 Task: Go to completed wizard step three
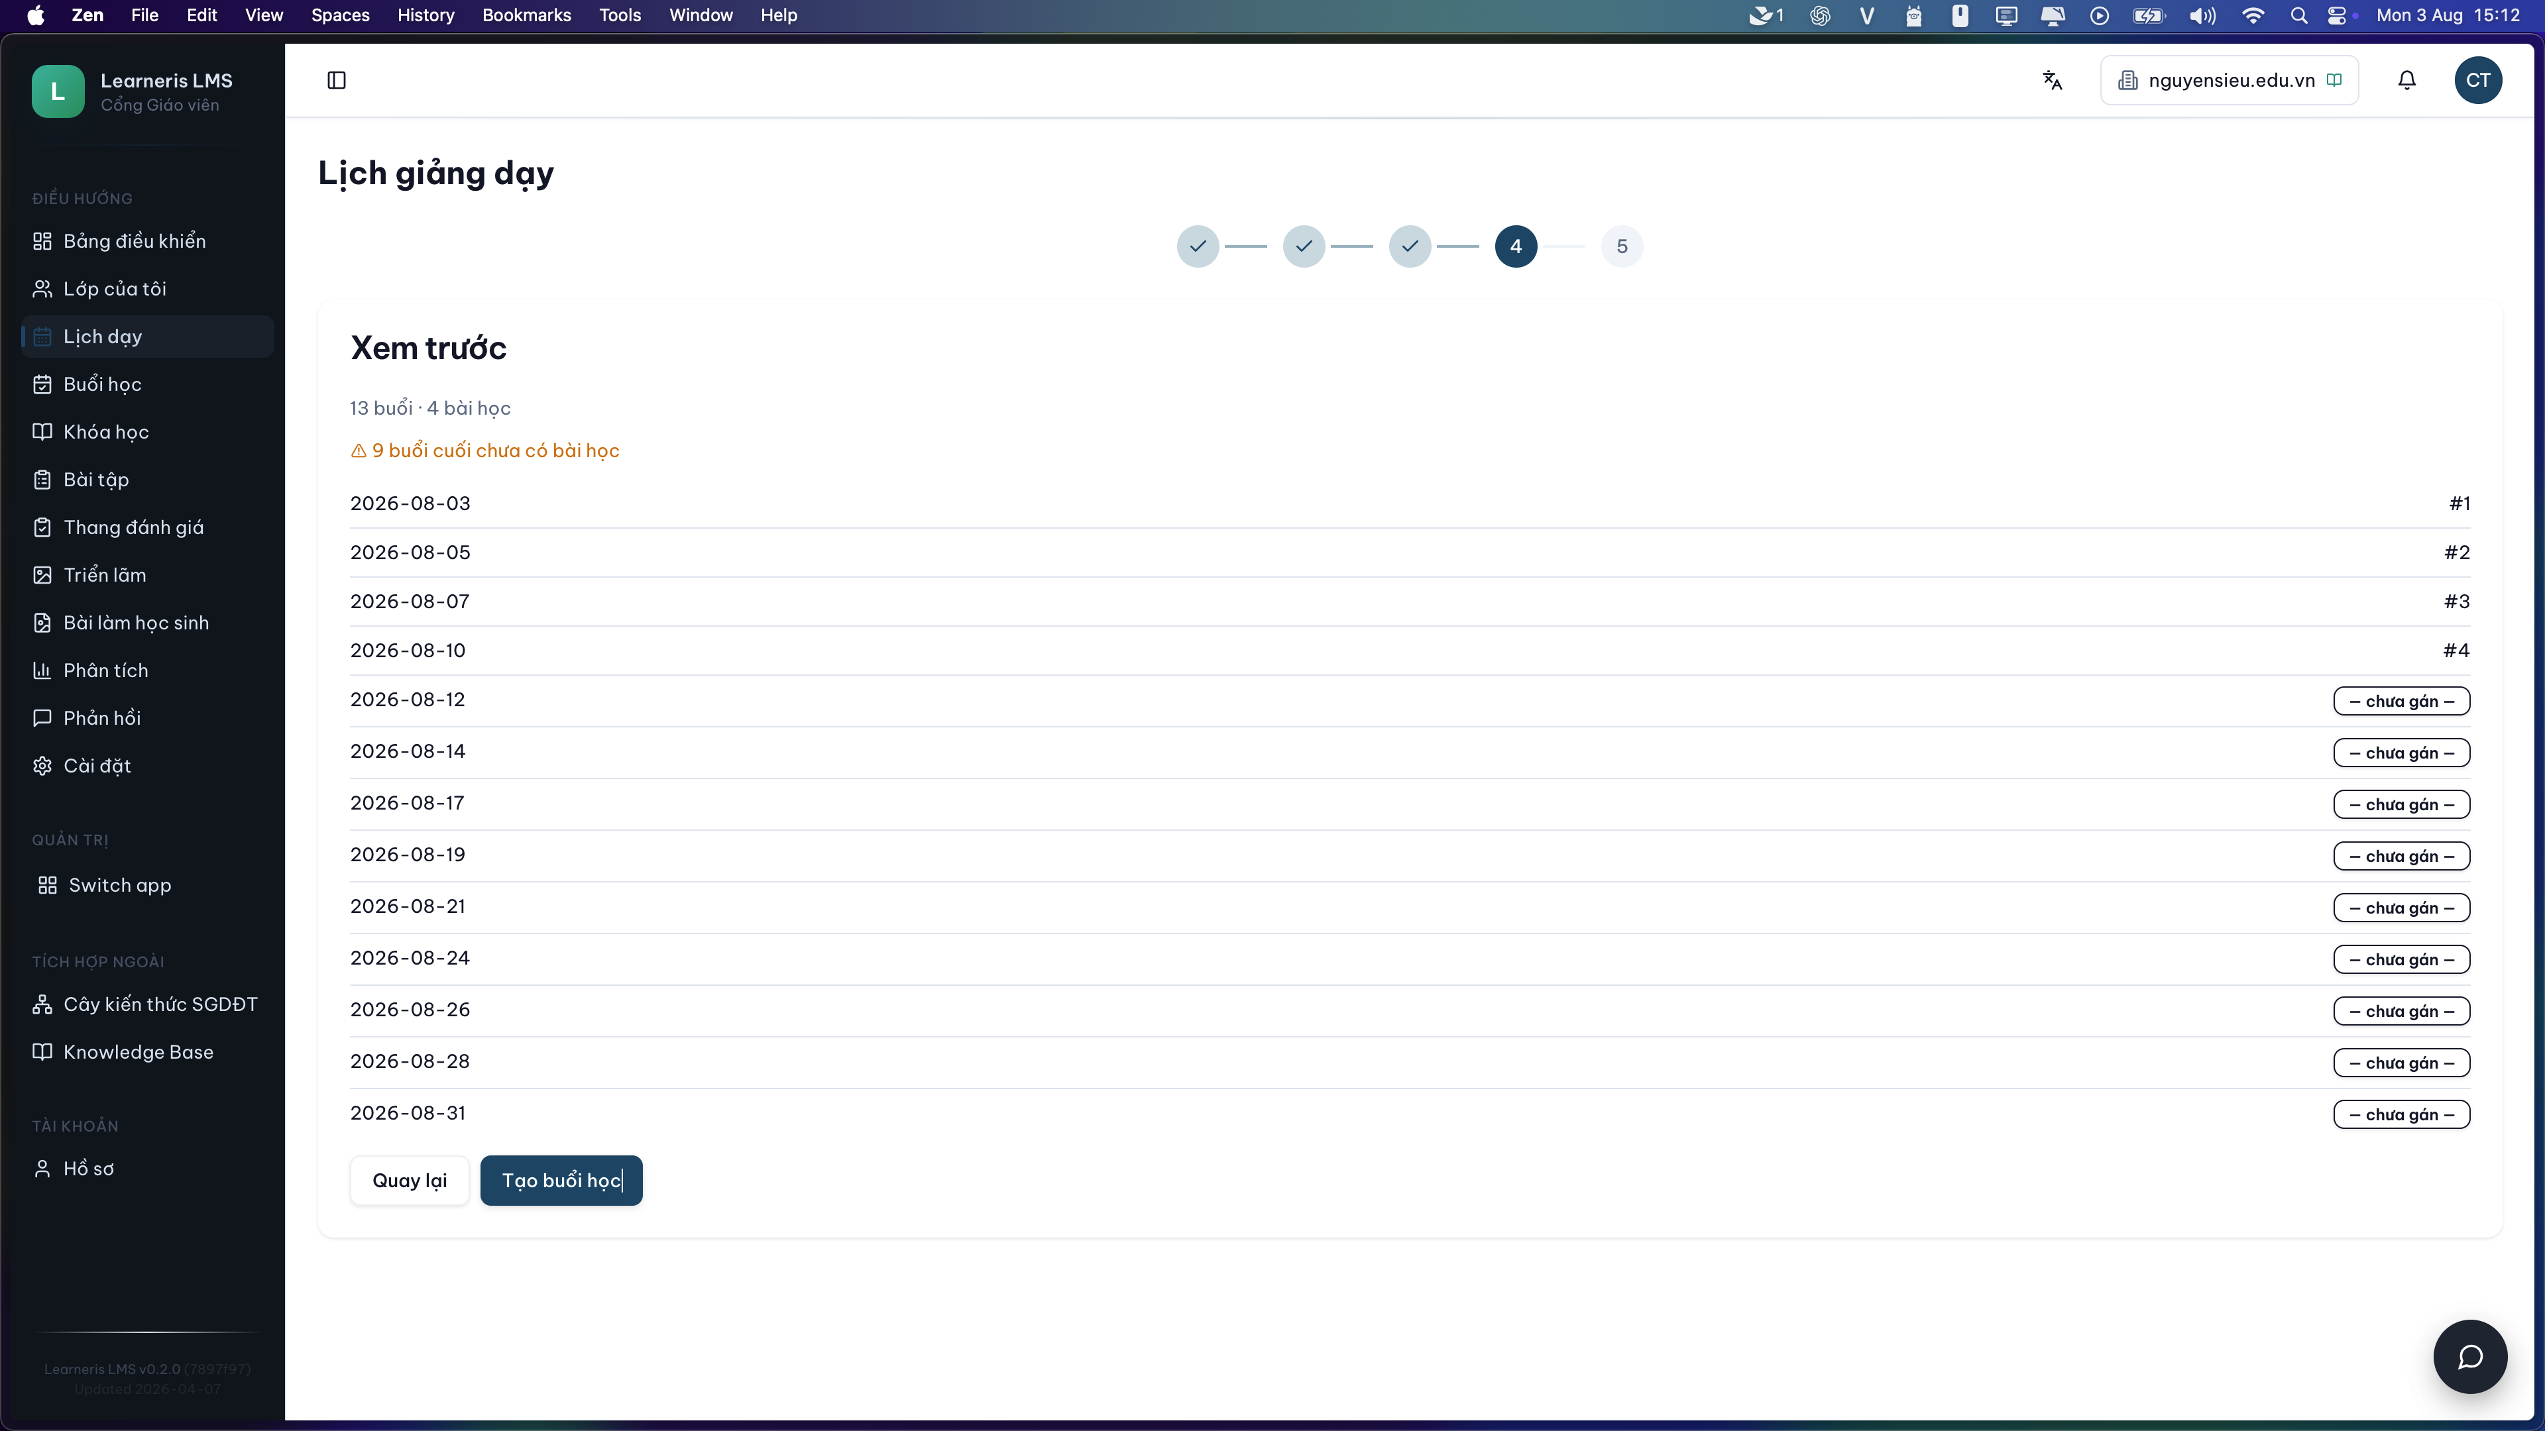(x=1410, y=246)
